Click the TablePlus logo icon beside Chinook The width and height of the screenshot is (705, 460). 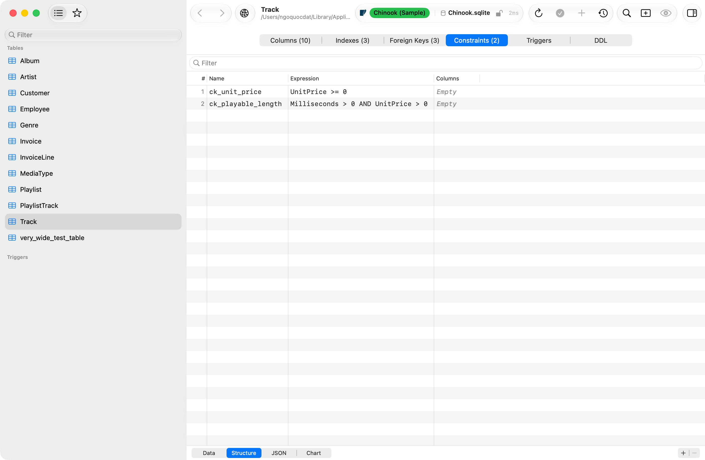coord(363,13)
